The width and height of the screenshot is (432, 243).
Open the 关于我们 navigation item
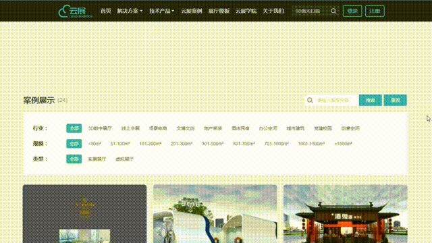pos(273,11)
